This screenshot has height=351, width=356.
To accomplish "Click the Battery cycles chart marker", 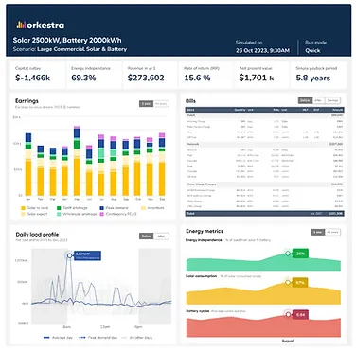I will pos(288,314).
